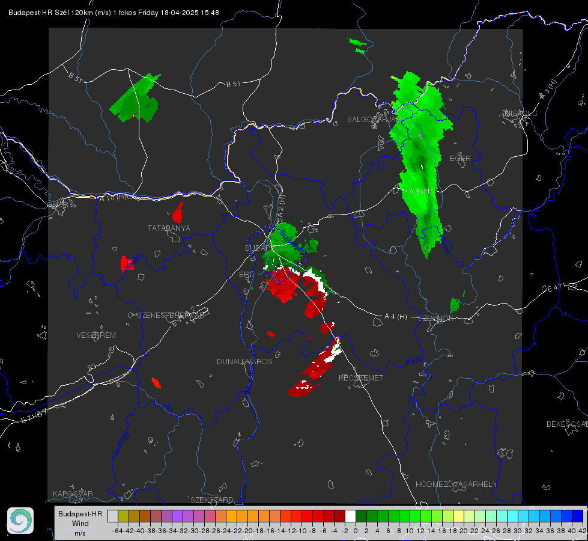Click the TATABANYA city label

(x=169, y=228)
